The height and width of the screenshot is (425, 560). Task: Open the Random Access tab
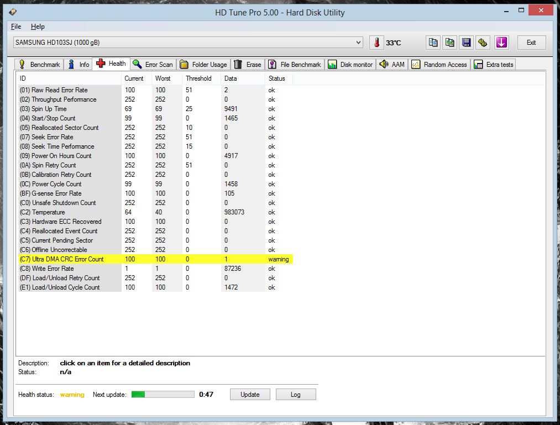coord(439,64)
